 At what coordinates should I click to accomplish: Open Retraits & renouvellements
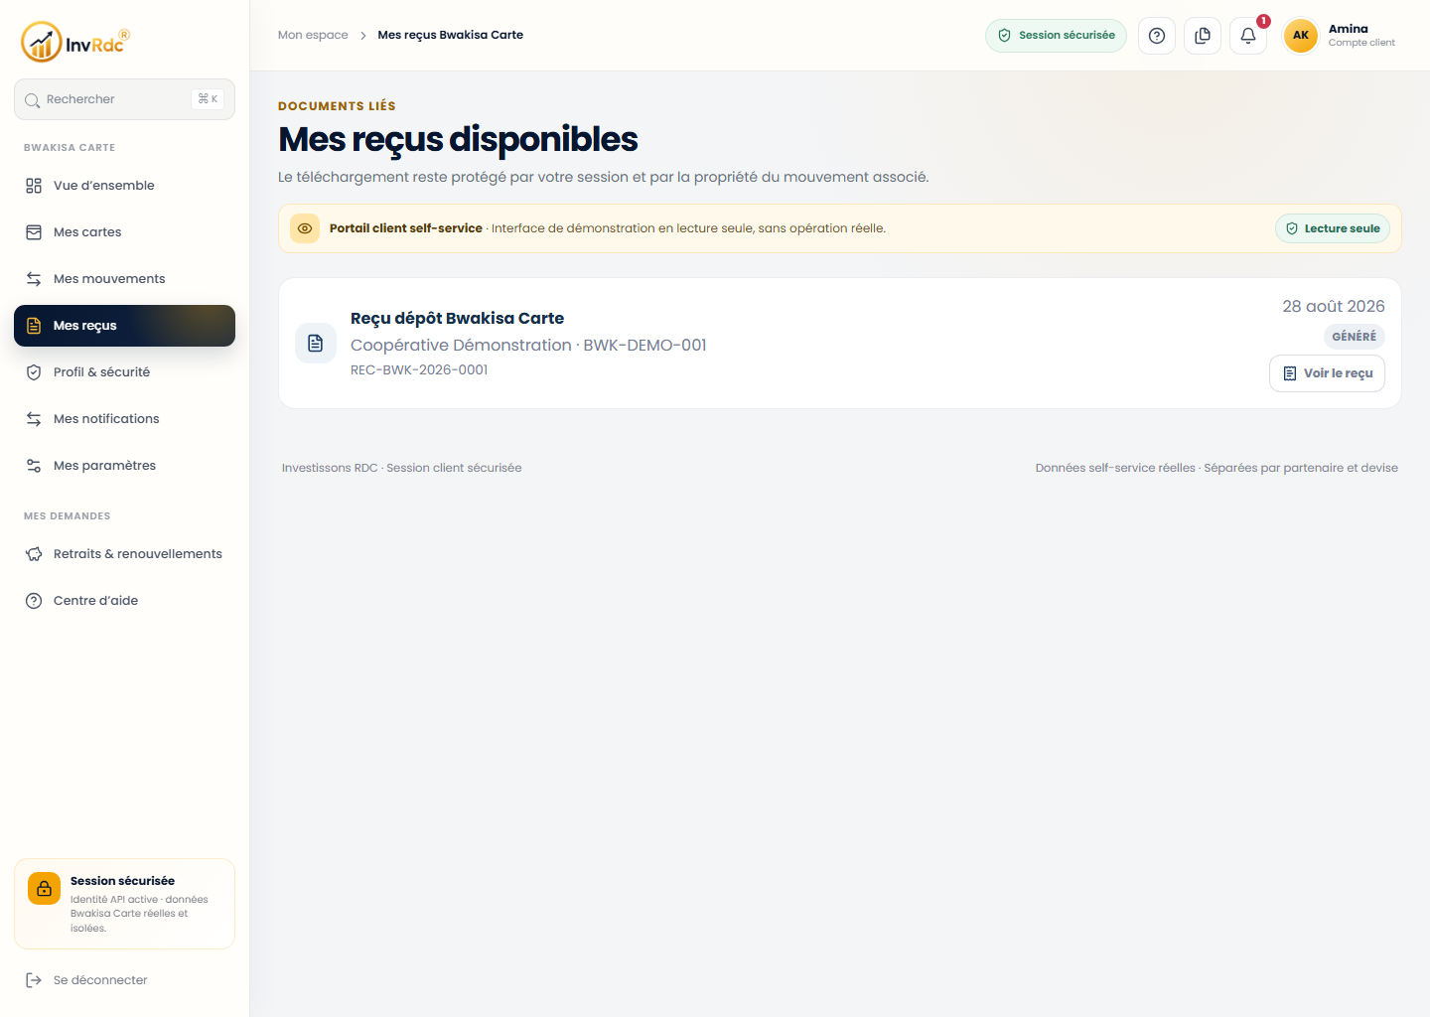pyautogui.click(x=124, y=554)
